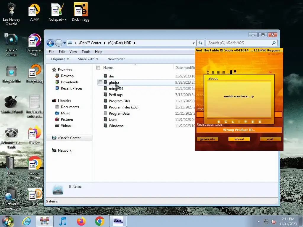The image size is (303, 227).
Task: Open the xDark Center desktop icon
Action: tap(12, 45)
